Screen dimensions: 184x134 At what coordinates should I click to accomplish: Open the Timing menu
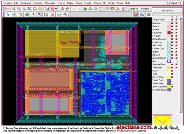pyautogui.click(x=97, y=3)
